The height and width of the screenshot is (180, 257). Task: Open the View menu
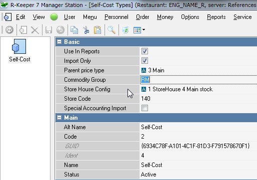point(38,17)
